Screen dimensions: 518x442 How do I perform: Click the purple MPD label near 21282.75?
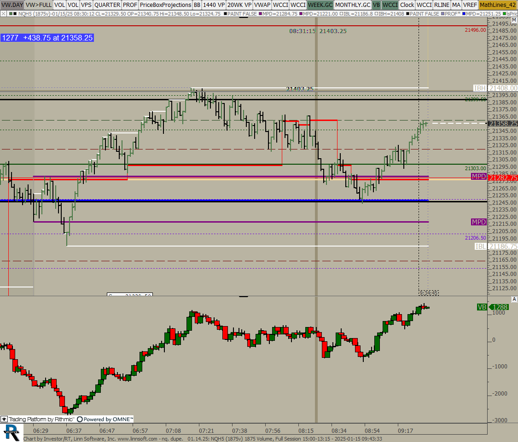[478, 177]
